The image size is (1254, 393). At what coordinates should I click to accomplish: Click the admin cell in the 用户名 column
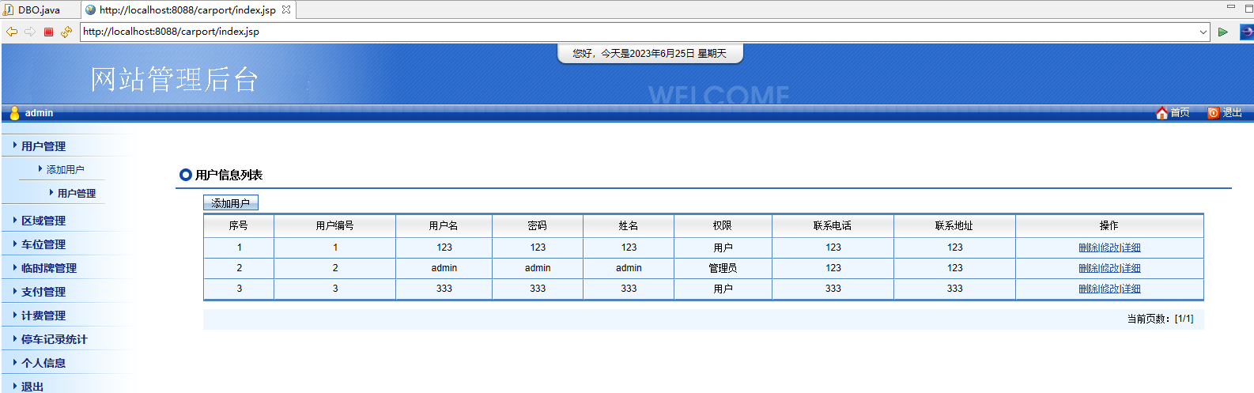pyautogui.click(x=444, y=268)
